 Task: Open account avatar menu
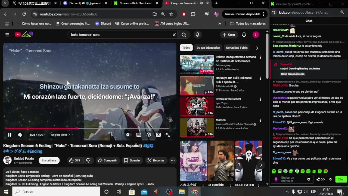256,35
